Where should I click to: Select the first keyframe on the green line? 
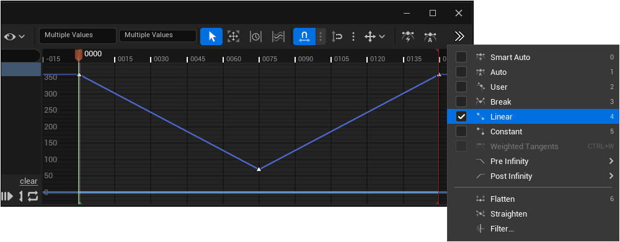(79, 74)
